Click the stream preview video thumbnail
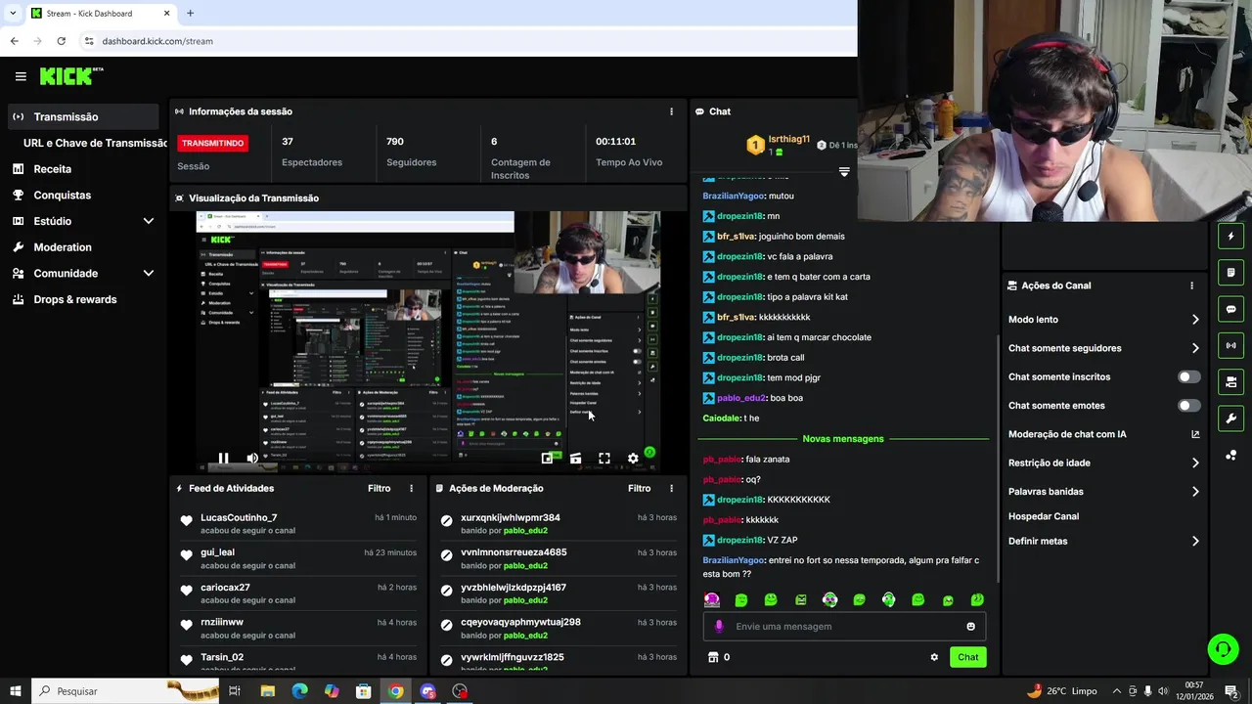Screen dimensions: 1252x704 tap(428, 341)
